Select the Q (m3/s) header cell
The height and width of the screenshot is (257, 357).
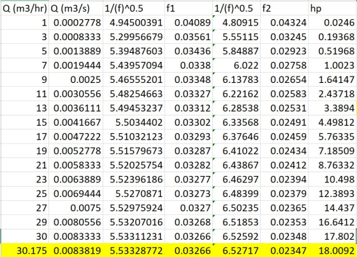76,8
